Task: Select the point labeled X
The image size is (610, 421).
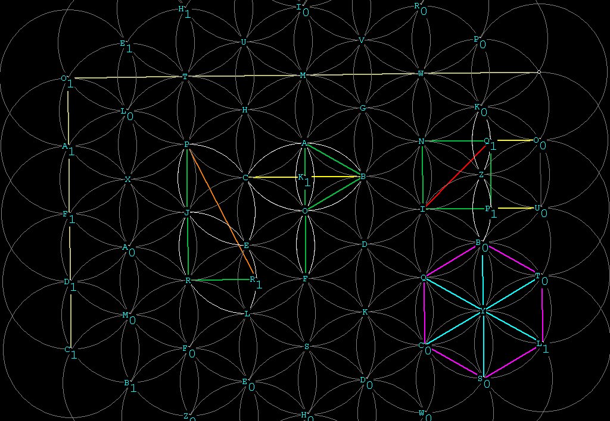Action: point(127,179)
